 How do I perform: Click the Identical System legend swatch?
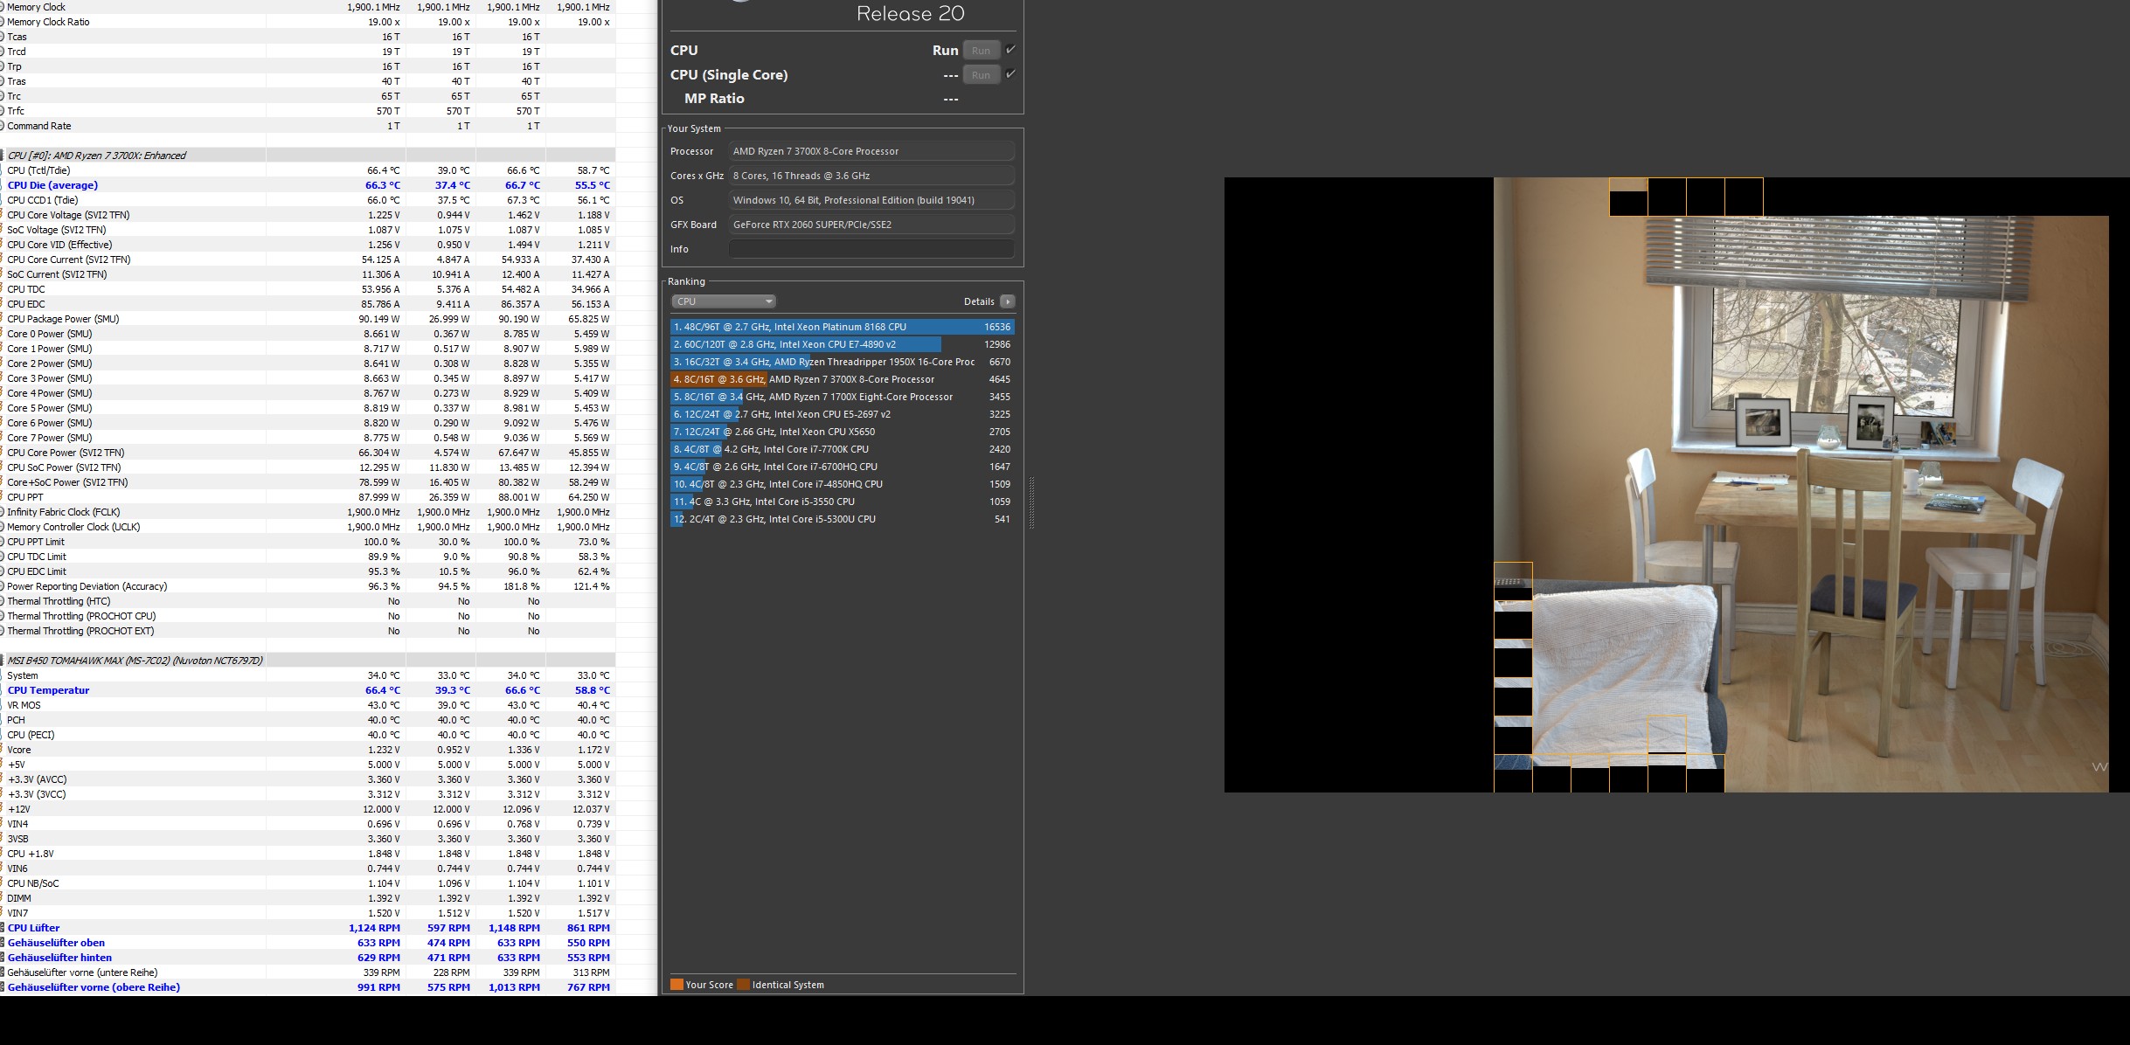(x=743, y=985)
